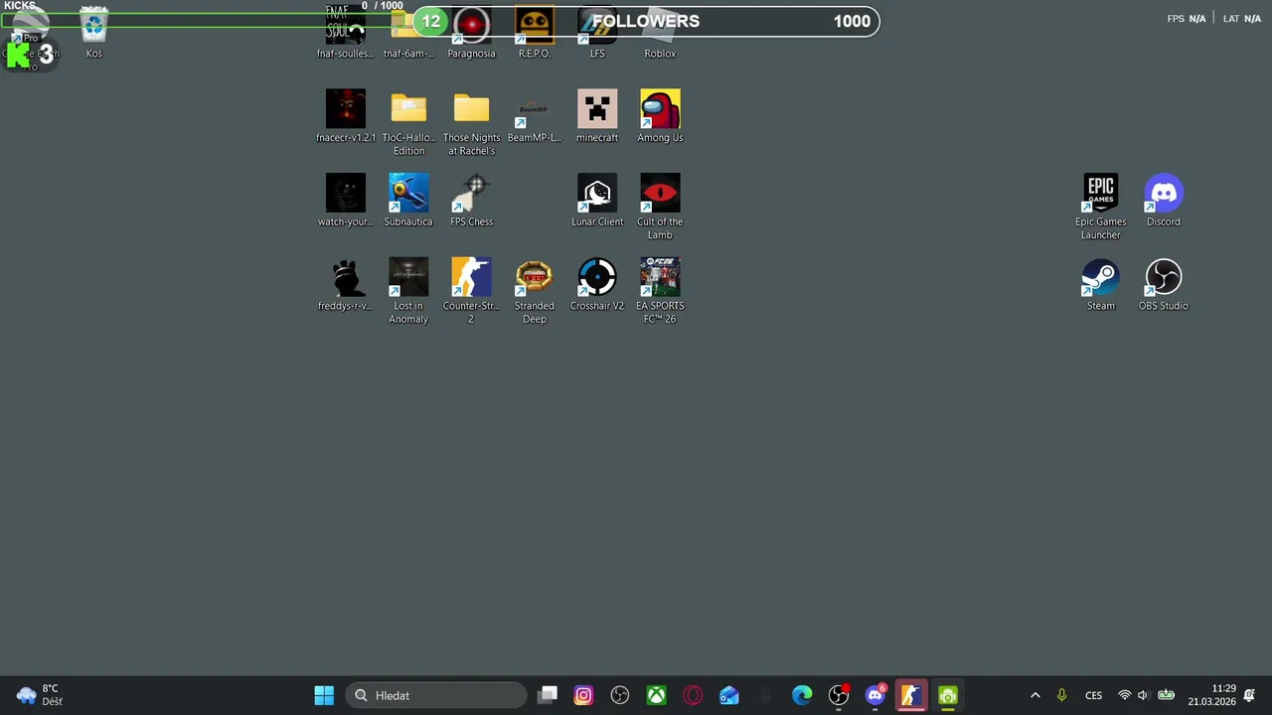This screenshot has height=715, width=1272.
Task: Click the microphone tray icon
Action: pyautogui.click(x=1061, y=695)
